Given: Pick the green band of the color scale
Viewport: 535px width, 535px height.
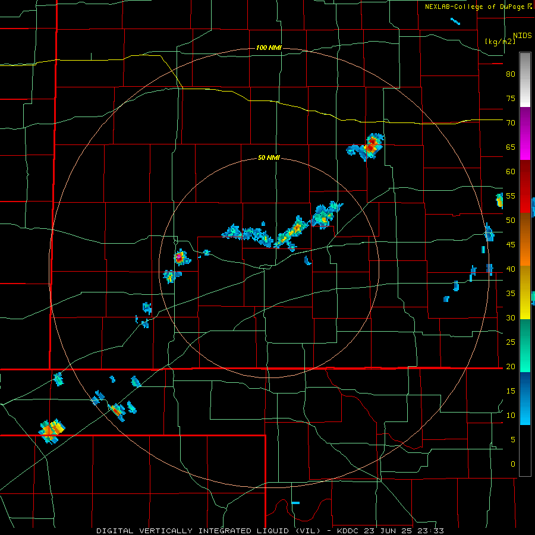Looking at the screenshot, I should (525, 345).
